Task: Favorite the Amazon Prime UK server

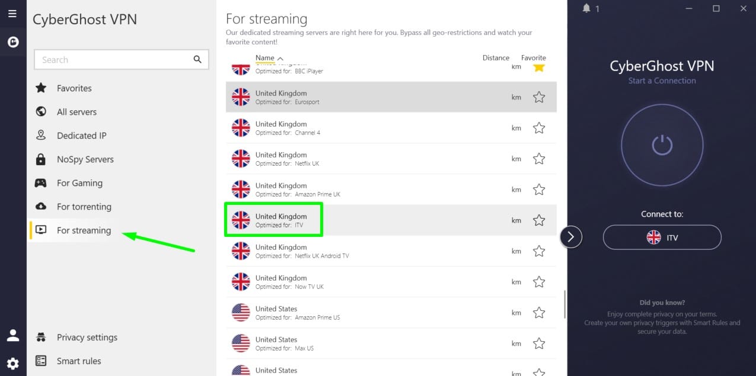Action: [x=538, y=189]
